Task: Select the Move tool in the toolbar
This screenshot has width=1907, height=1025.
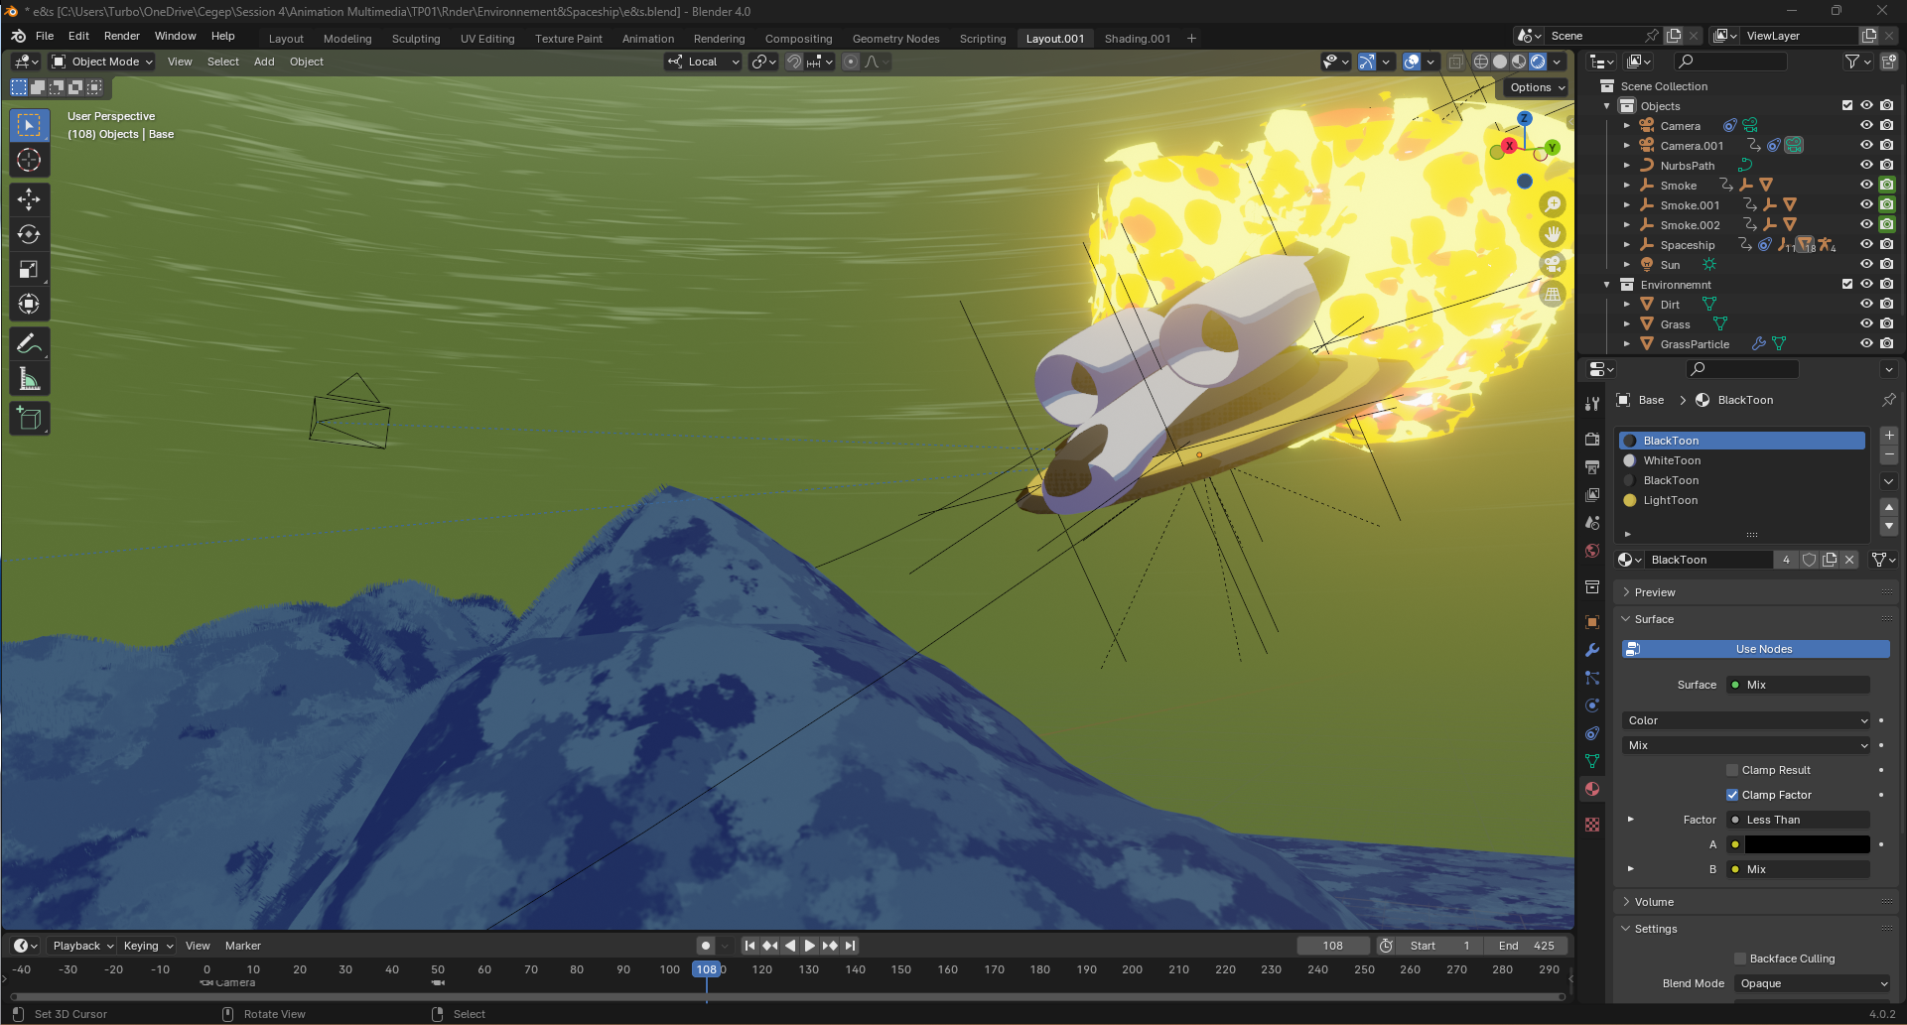Action: [x=29, y=199]
